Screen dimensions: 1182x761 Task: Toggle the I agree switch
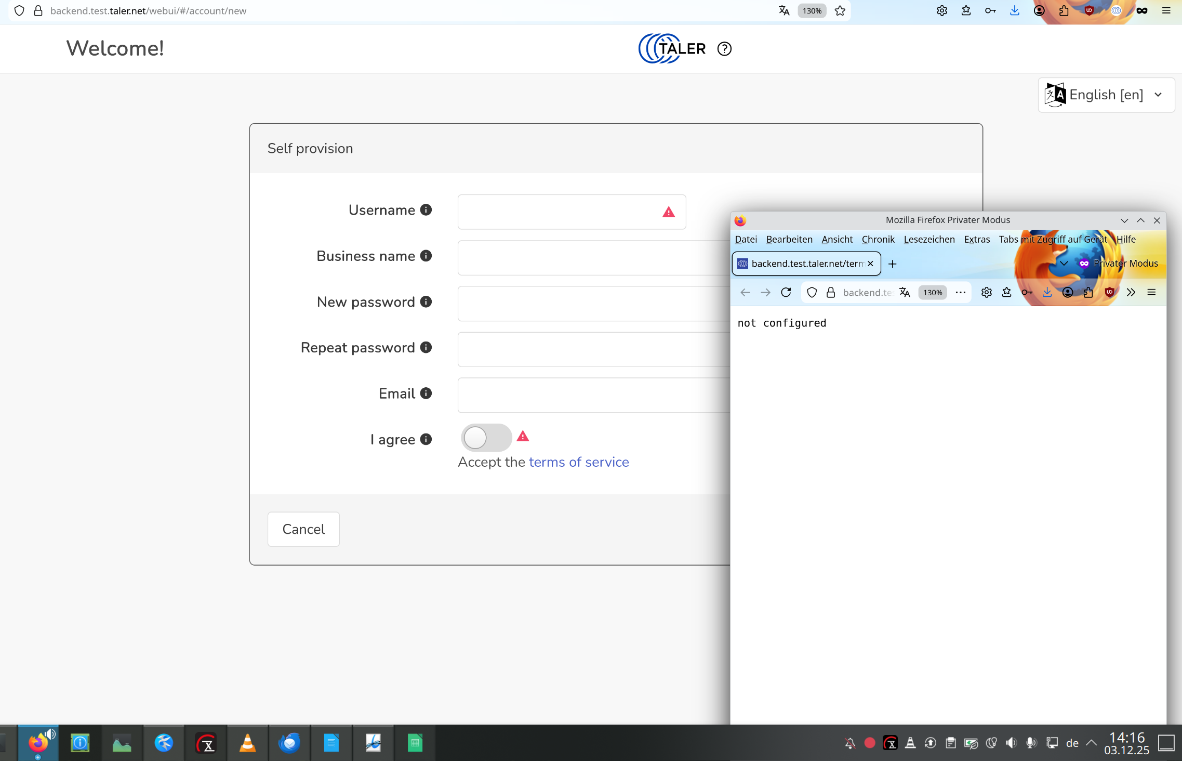[x=486, y=438]
